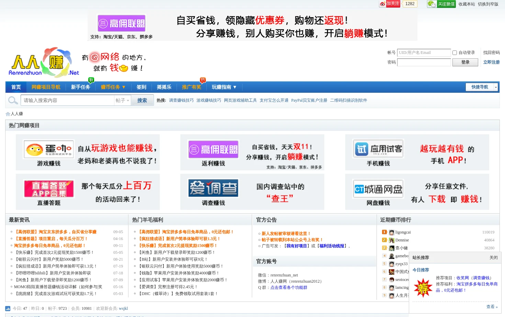
Task: Click the 人人赚 breadcrumb text
Action: (17, 114)
